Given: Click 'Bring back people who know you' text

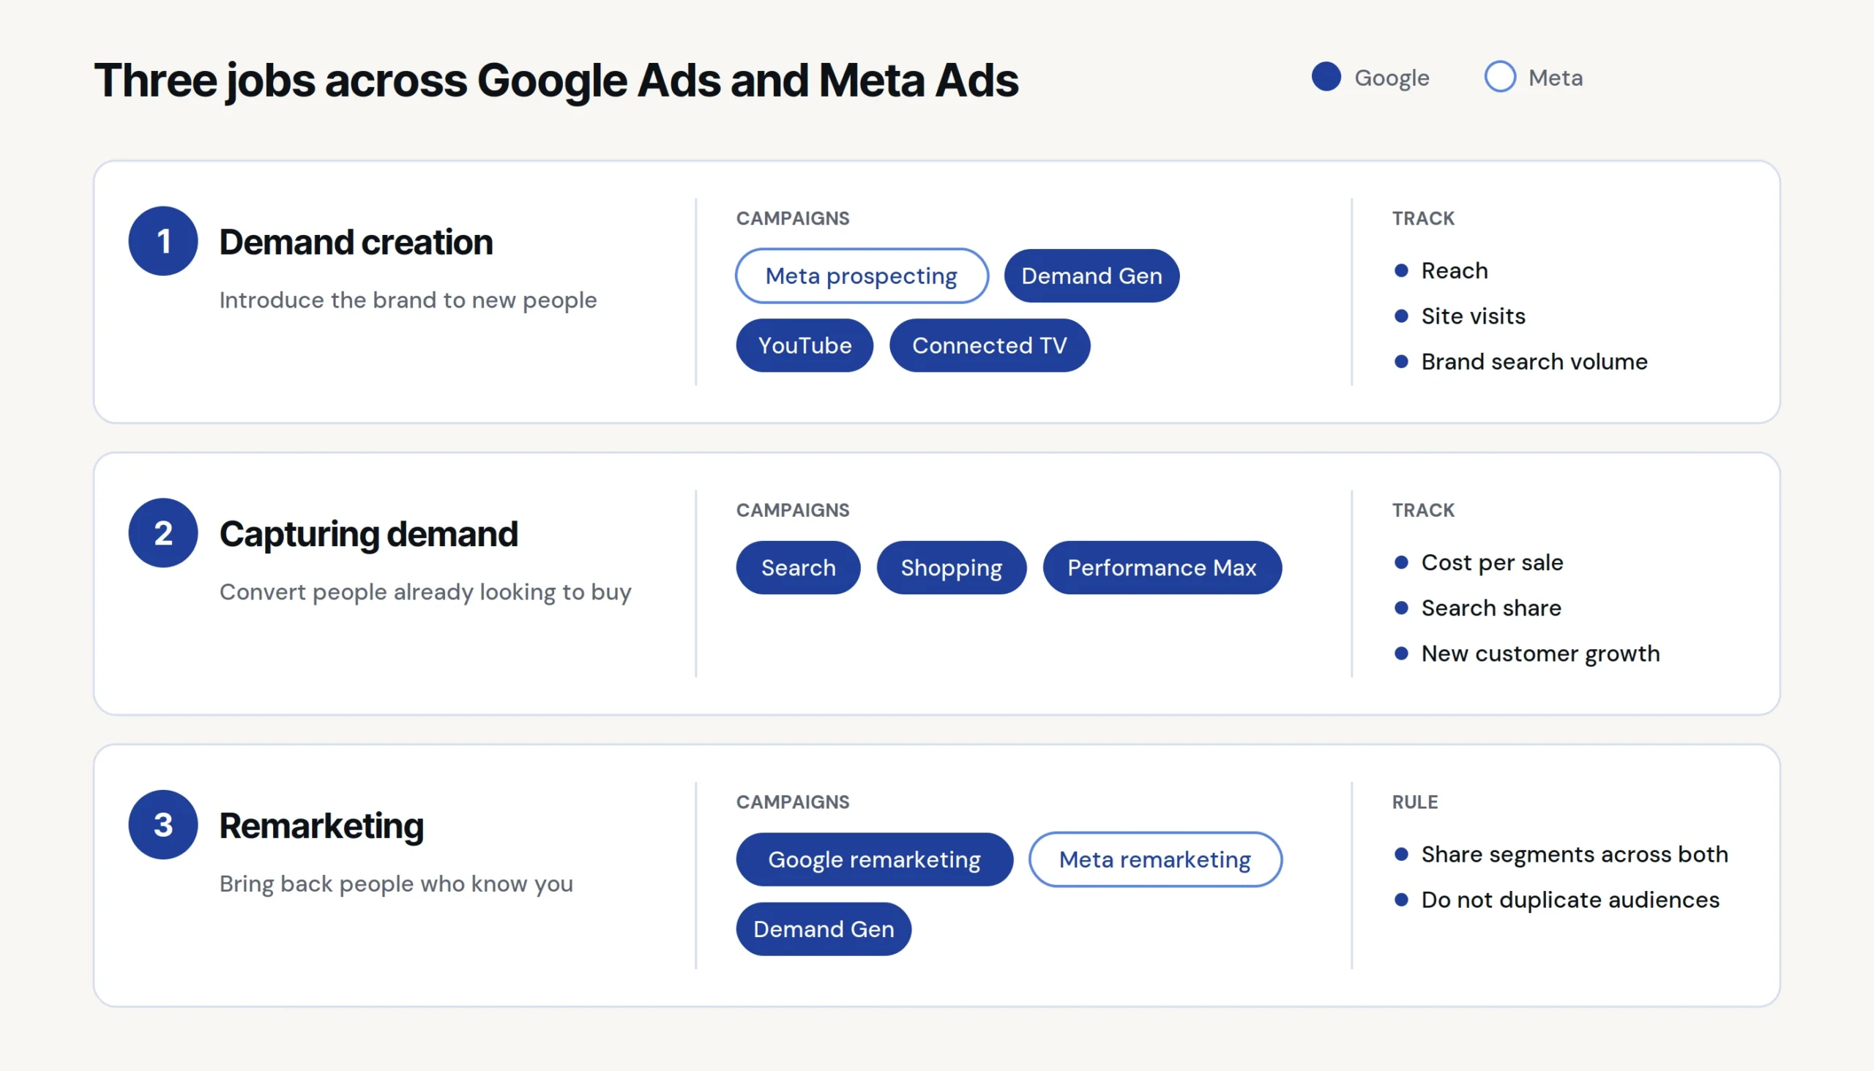Looking at the screenshot, I should click(396, 884).
